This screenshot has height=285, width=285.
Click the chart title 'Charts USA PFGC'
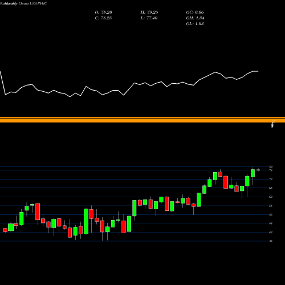32,3
